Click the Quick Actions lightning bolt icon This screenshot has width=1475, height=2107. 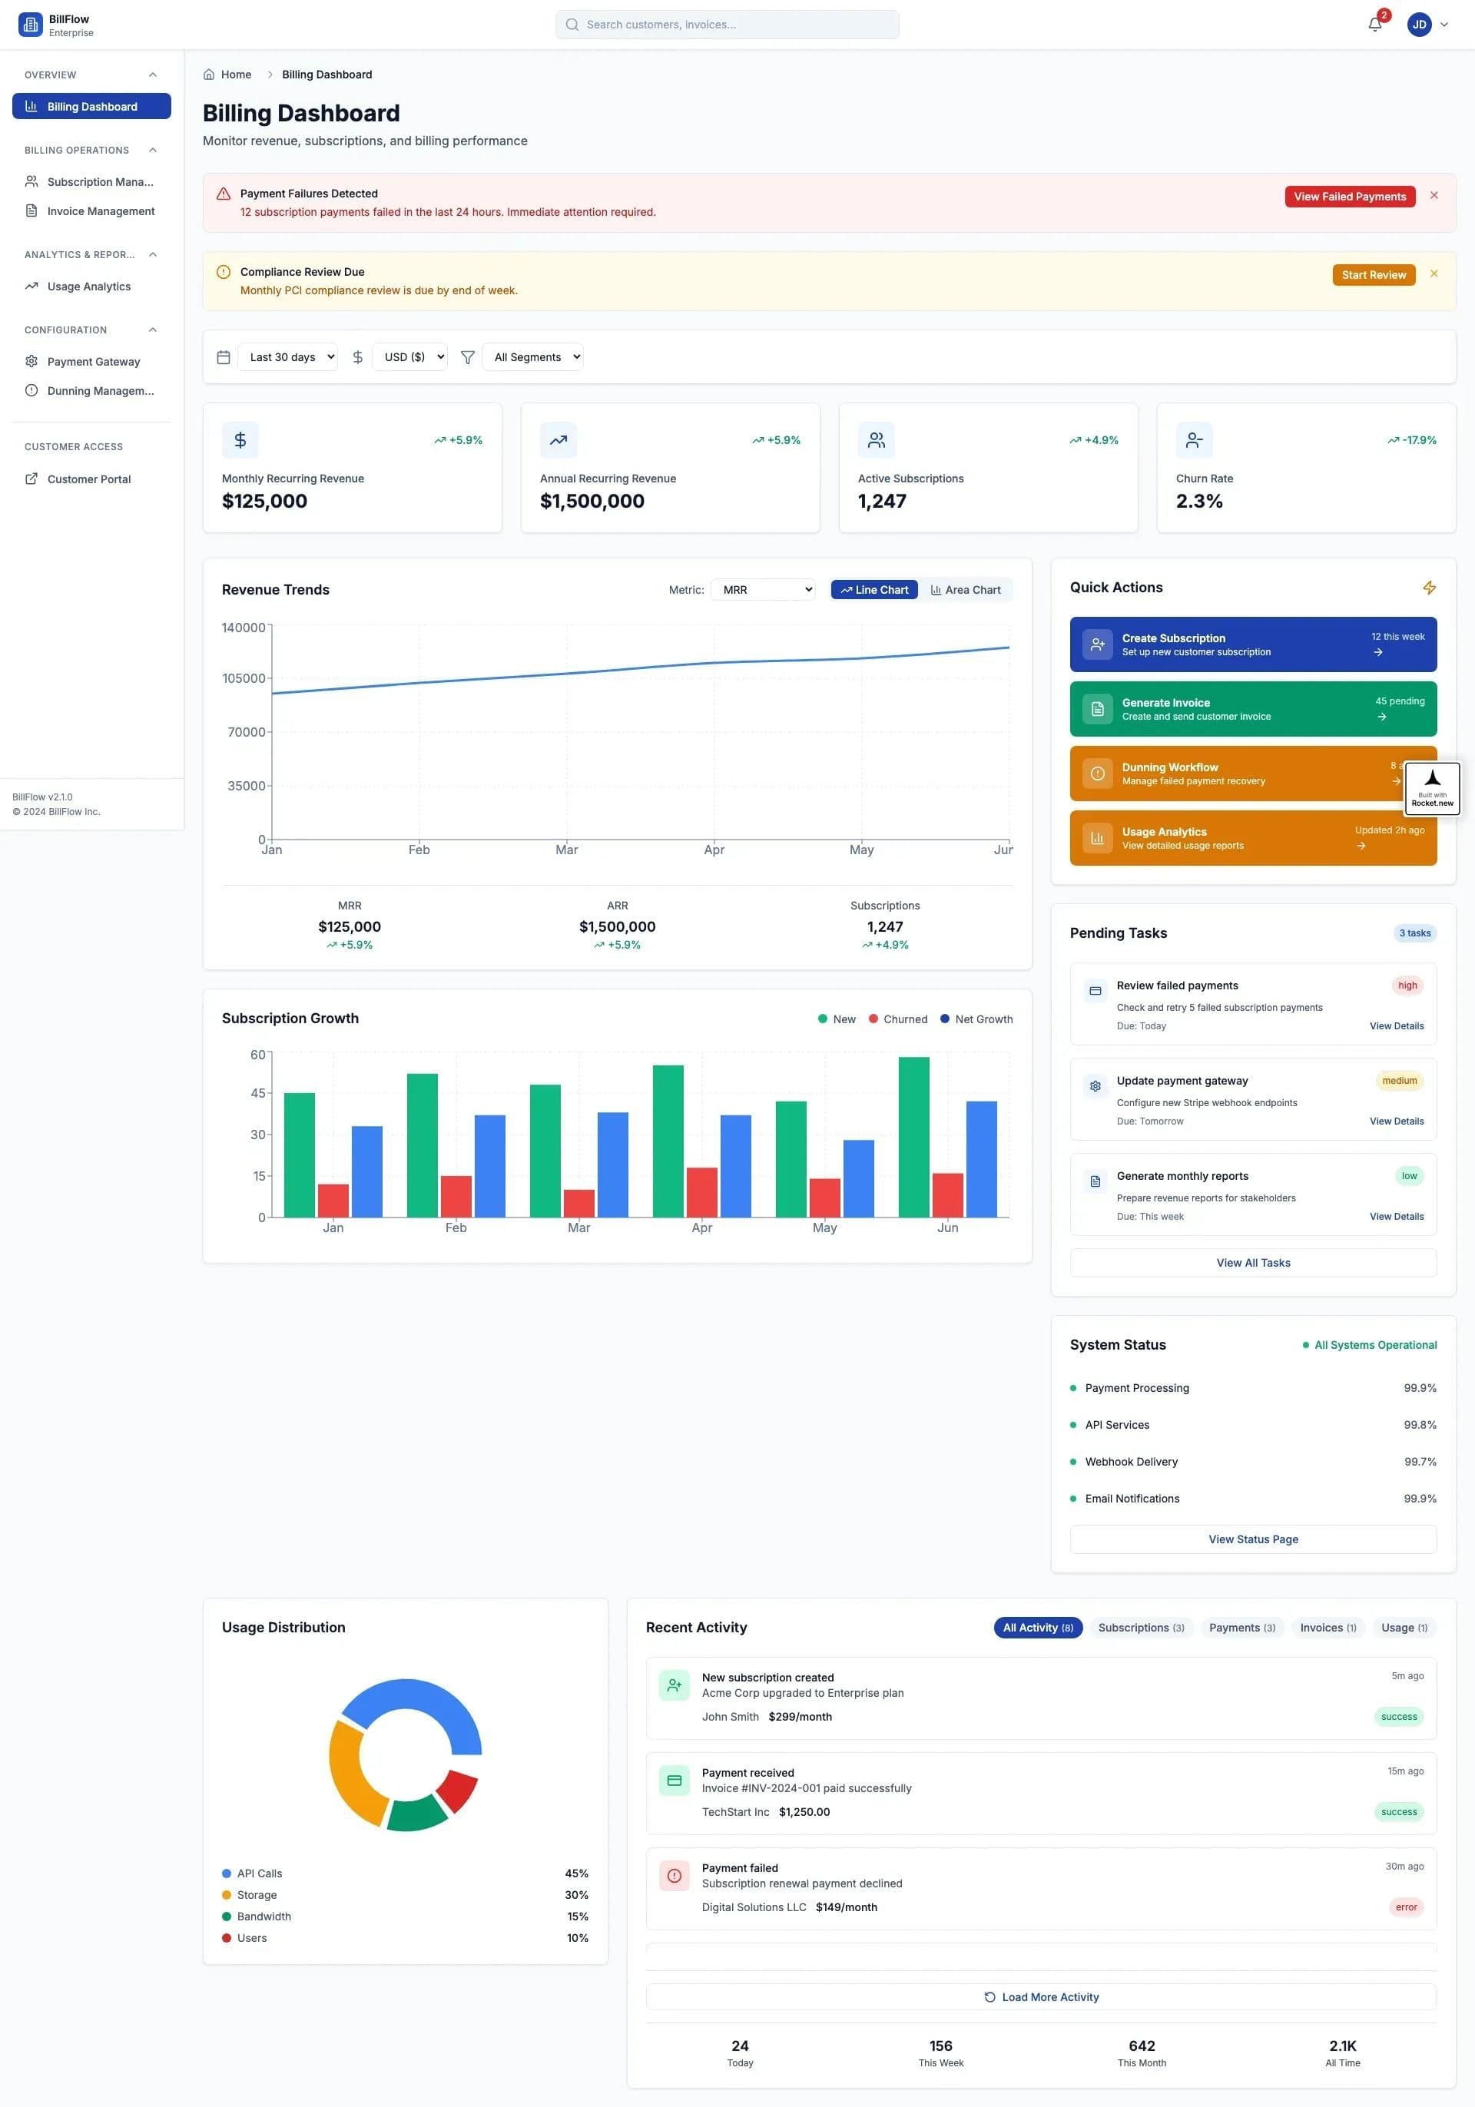pyautogui.click(x=1429, y=588)
